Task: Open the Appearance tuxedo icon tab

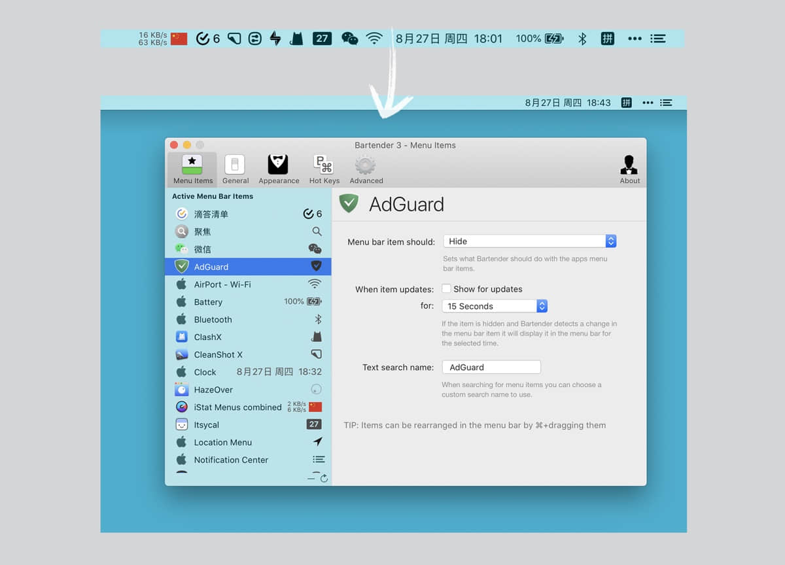Action: tap(279, 169)
